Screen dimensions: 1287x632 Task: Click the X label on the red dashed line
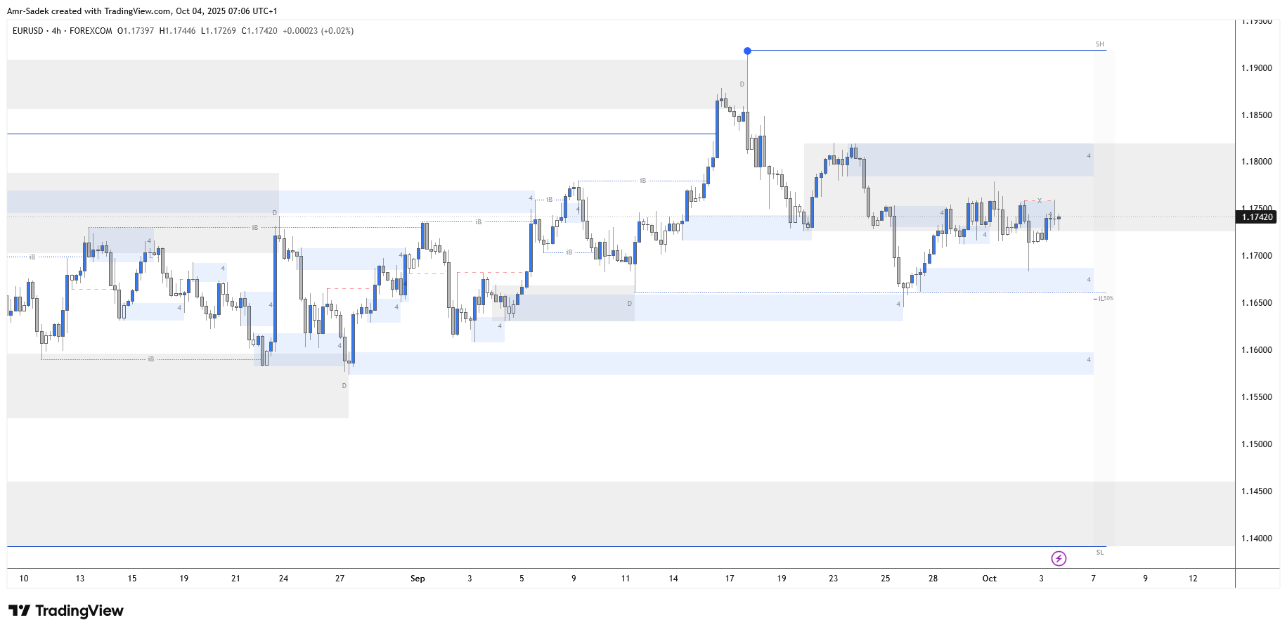(x=1040, y=201)
